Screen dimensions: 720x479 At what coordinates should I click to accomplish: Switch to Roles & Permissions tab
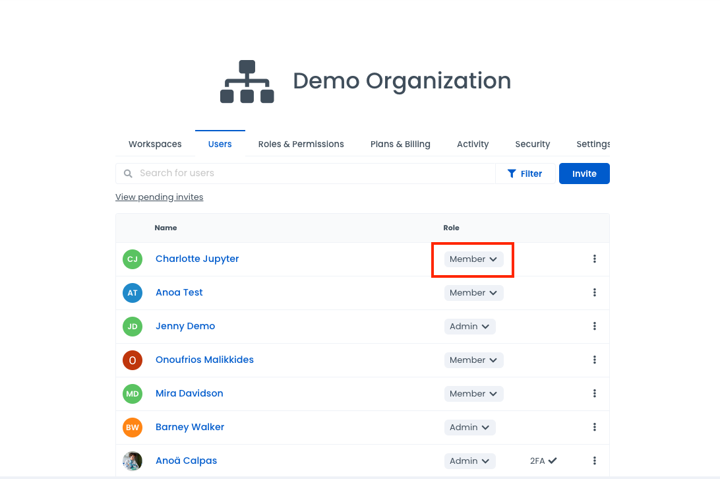tap(301, 144)
